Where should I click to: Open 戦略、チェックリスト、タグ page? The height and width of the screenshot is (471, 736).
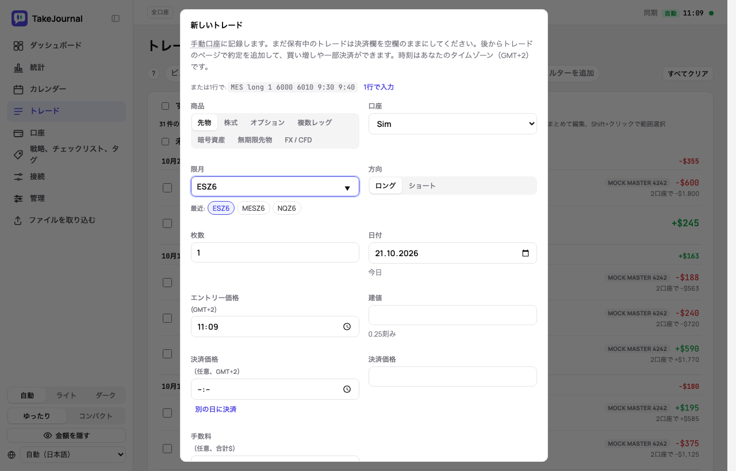tap(66, 155)
